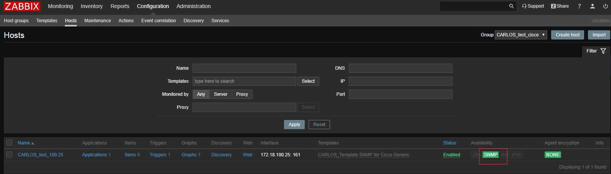The image size is (611, 174).
Task: Sort hosts by Status column
Action: [x=450, y=143]
